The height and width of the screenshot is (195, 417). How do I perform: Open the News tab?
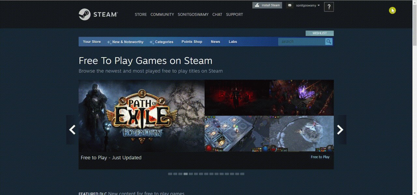coord(215,42)
